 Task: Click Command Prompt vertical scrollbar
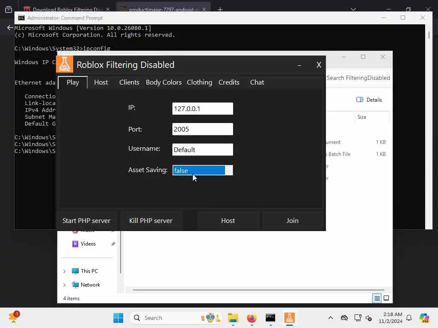pyautogui.click(x=429, y=35)
